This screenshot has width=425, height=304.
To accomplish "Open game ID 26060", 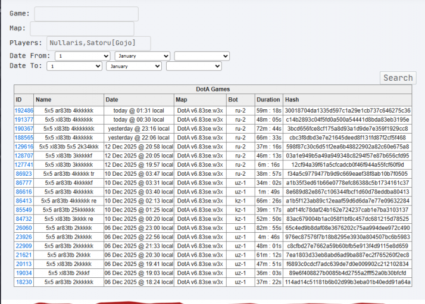I will 24,228.
